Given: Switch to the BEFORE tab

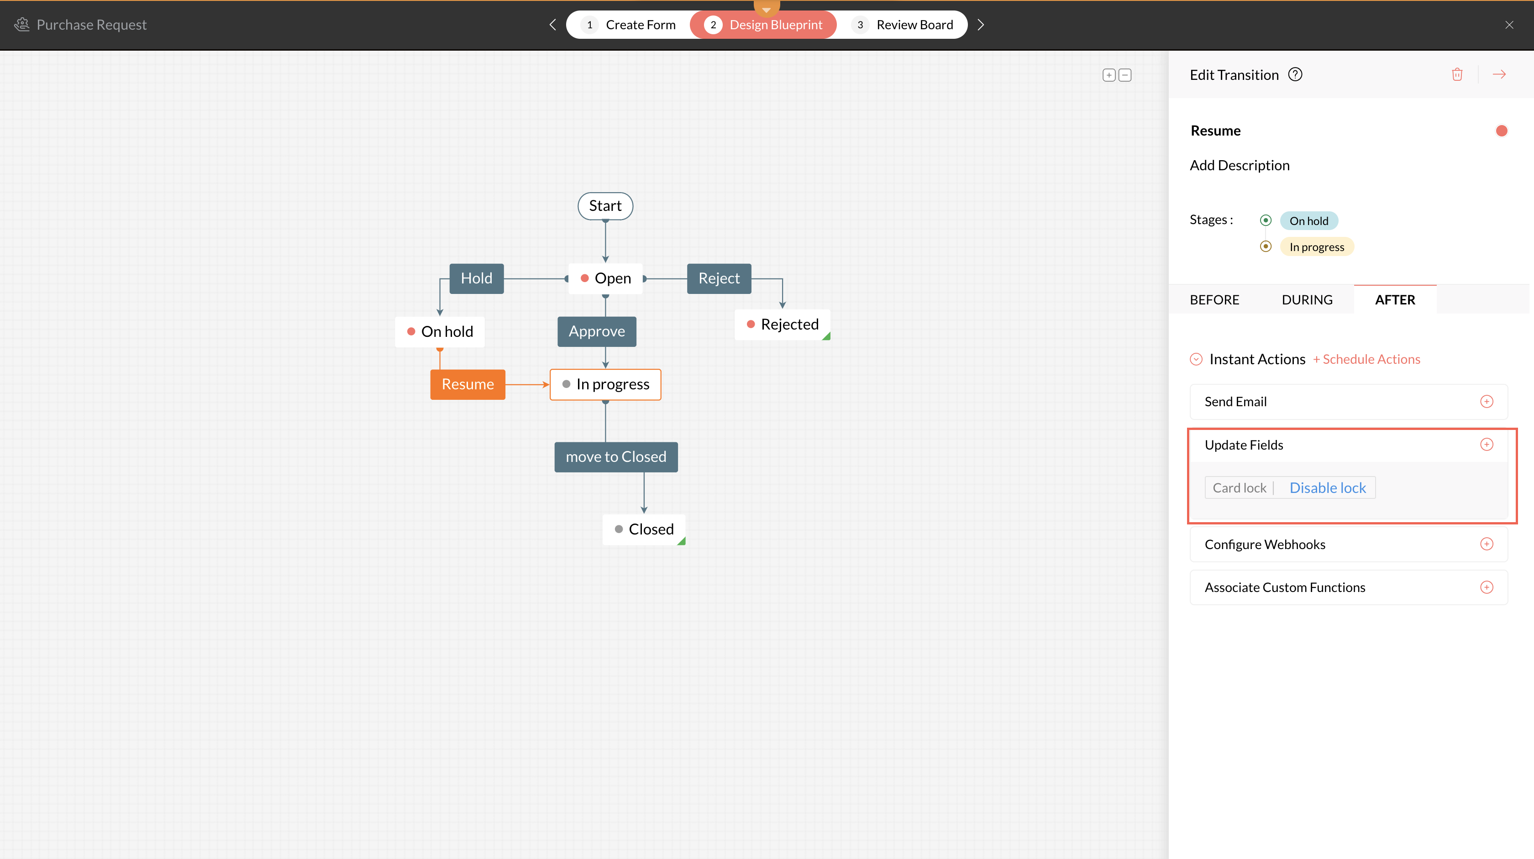Looking at the screenshot, I should 1214,300.
